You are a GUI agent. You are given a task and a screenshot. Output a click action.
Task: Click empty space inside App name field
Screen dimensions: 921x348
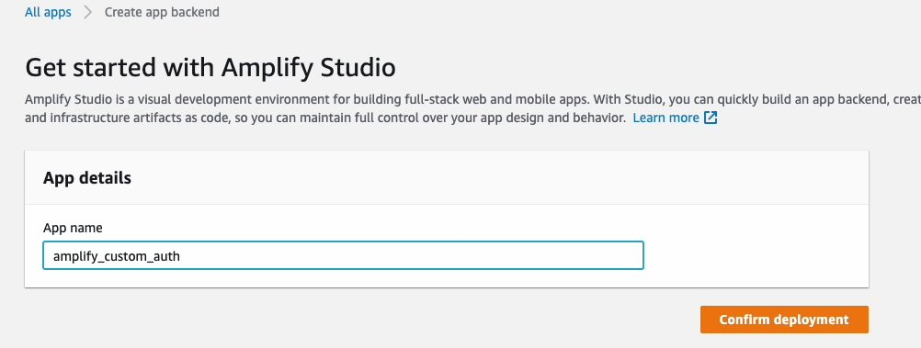coord(411,256)
